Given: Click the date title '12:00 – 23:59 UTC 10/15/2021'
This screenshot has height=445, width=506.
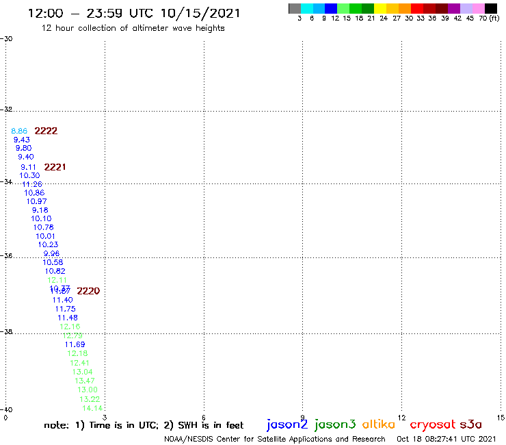Looking at the screenshot, I should pyautogui.click(x=134, y=13).
